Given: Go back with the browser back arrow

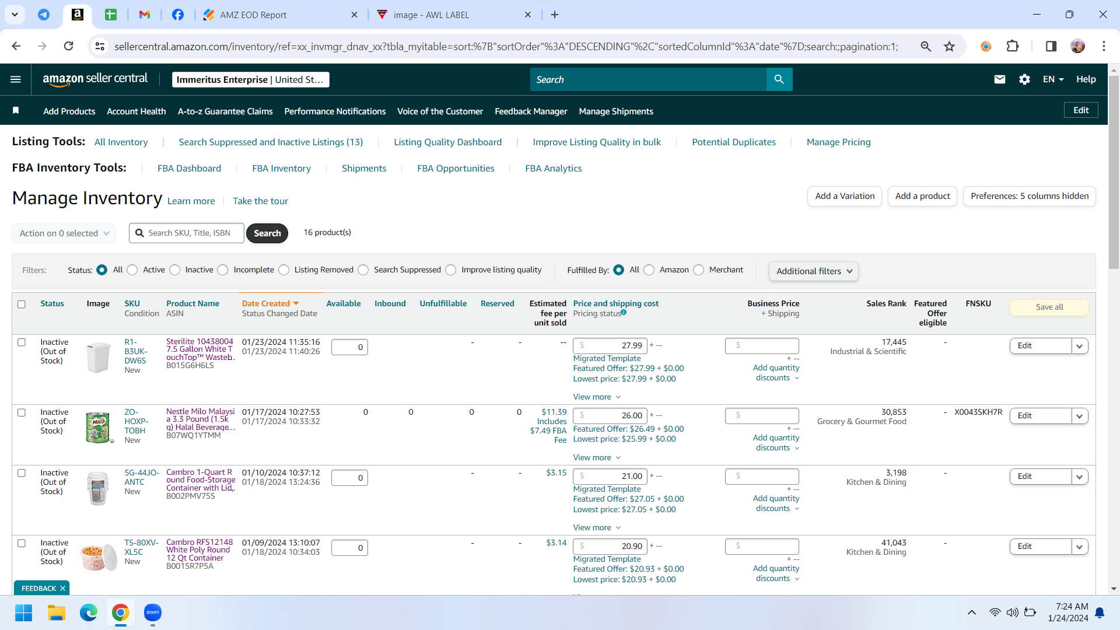Looking at the screenshot, I should [16, 46].
